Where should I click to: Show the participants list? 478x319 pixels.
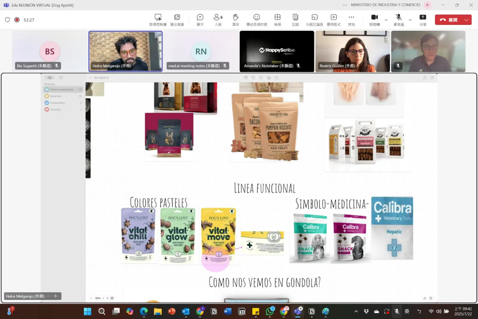coord(218,20)
